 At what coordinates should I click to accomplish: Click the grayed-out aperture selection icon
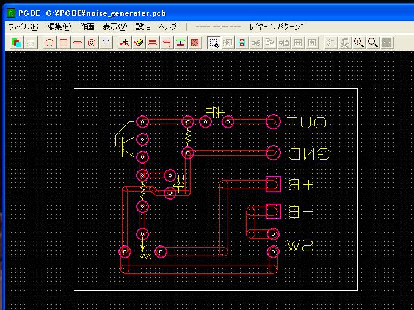click(x=31, y=43)
